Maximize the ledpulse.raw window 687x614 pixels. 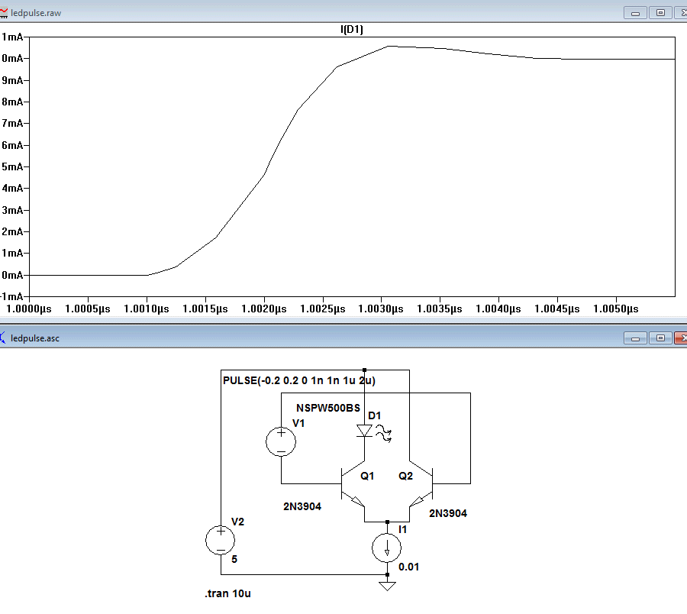pyautogui.click(x=660, y=13)
